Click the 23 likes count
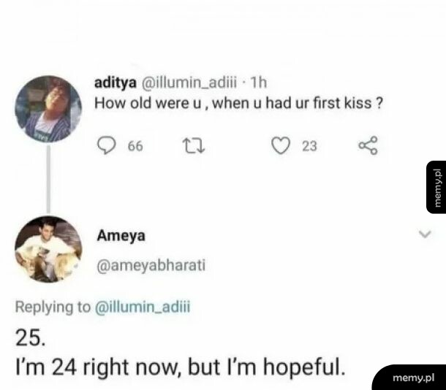This screenshot has width=446, height=390. (x=309, y=146)
